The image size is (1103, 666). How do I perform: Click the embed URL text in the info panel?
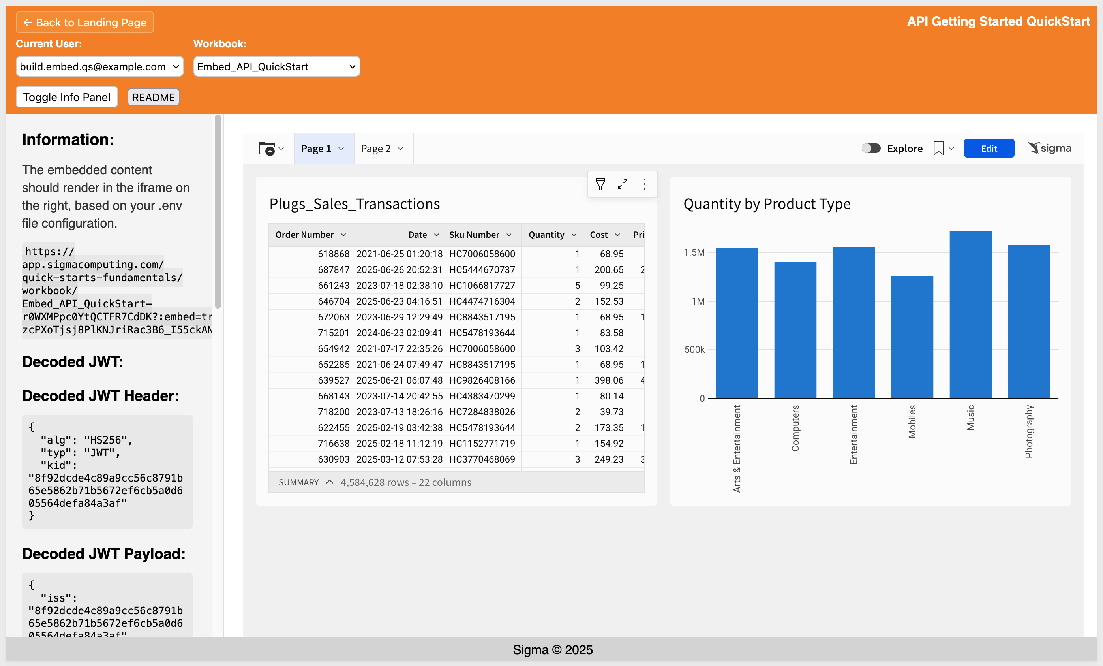(x=117, y=291)
